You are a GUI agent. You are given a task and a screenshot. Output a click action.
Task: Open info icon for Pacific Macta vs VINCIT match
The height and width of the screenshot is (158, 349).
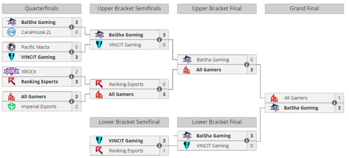click(x=71, y=52)
